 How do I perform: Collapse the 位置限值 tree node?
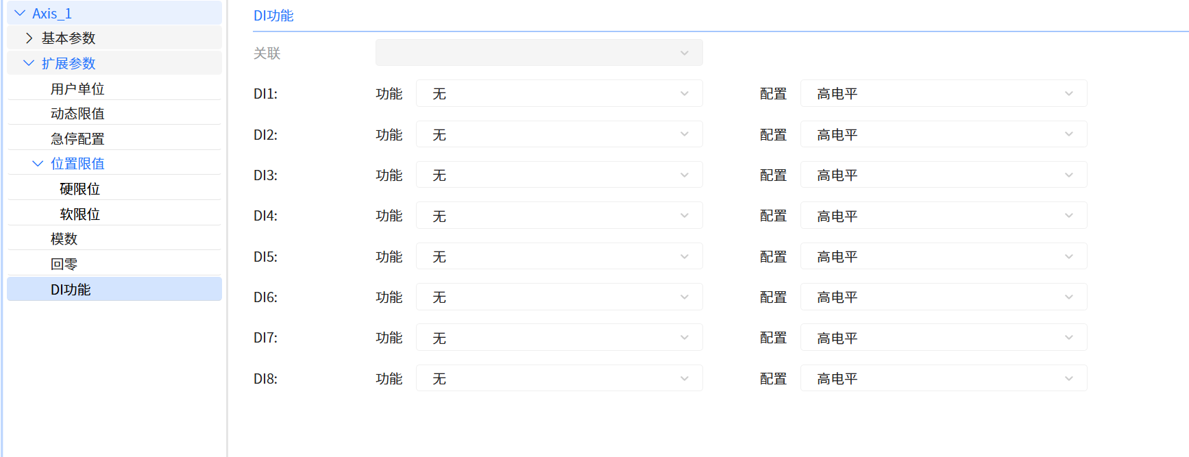coord(38,164)
